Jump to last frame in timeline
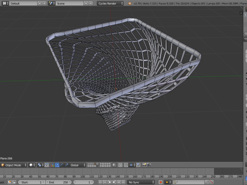Screen dimensions: 247x185 tap(123, 182)
